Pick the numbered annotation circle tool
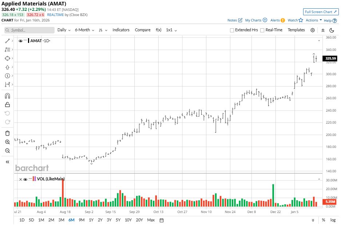Screen dimensions: 341x225 7,76
